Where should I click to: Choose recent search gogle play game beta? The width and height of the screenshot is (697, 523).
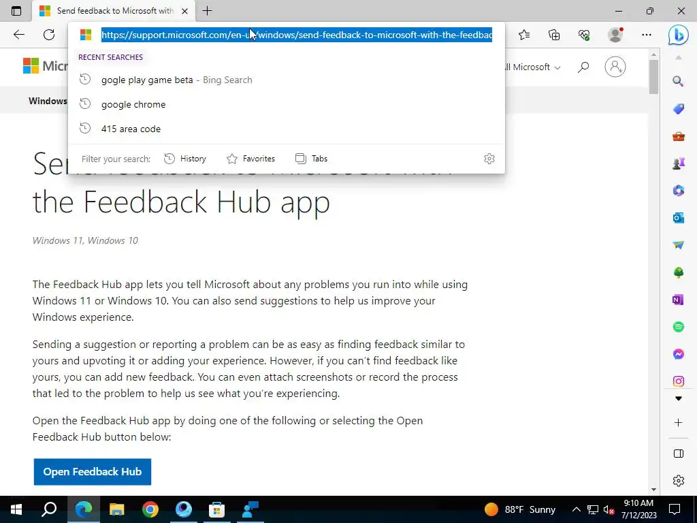(287, 80)
